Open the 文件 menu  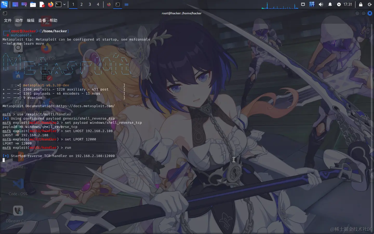point(8,21)
